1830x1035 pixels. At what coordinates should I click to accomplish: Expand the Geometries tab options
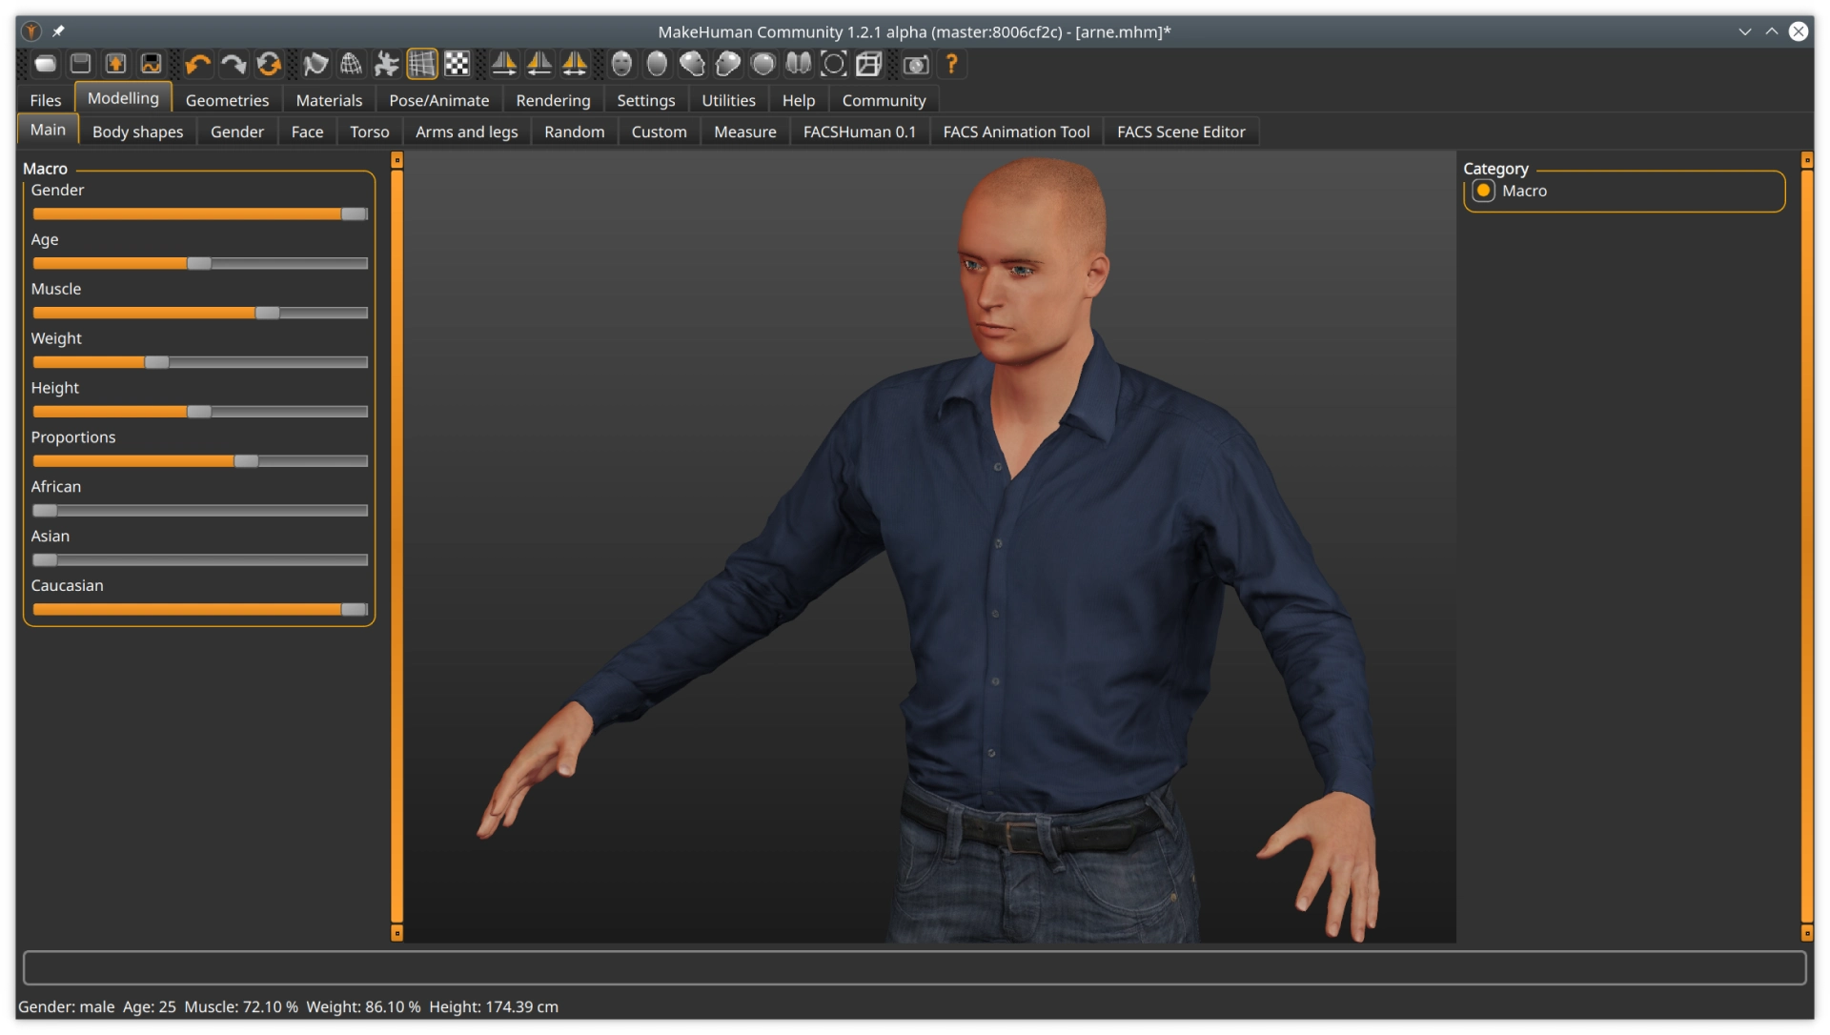[226, 99]
